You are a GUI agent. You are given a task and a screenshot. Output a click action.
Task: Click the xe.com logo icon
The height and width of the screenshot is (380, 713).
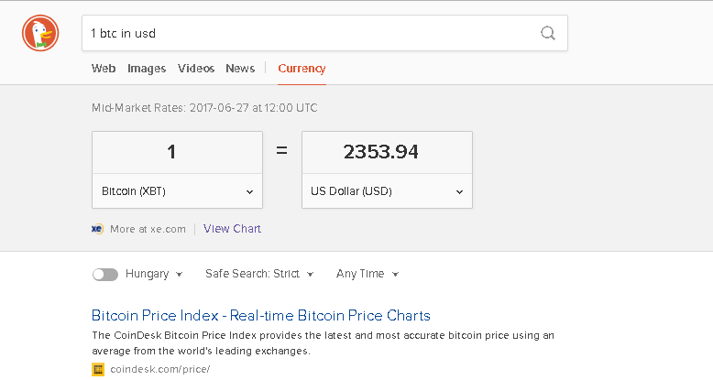[x=97, y=229]
